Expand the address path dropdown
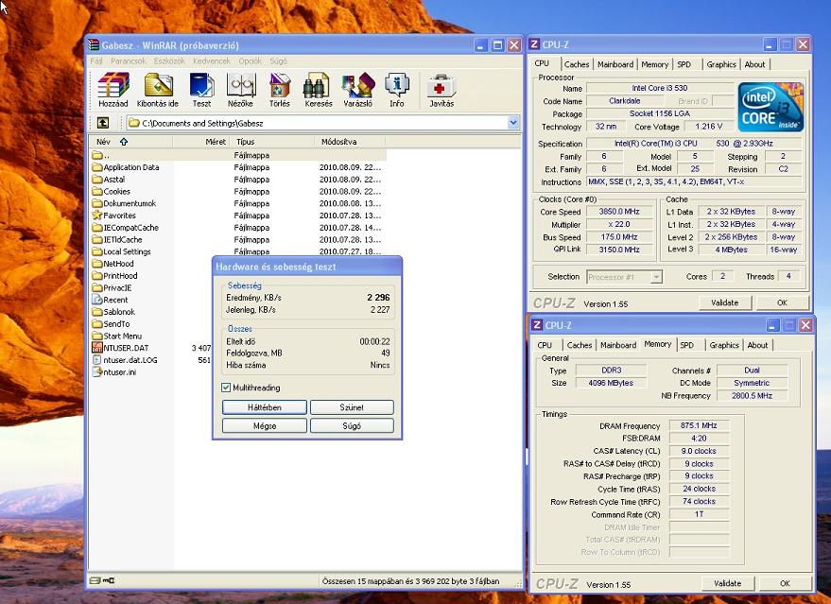The width and height of the screenshot is (831, 604). (513, 123)
